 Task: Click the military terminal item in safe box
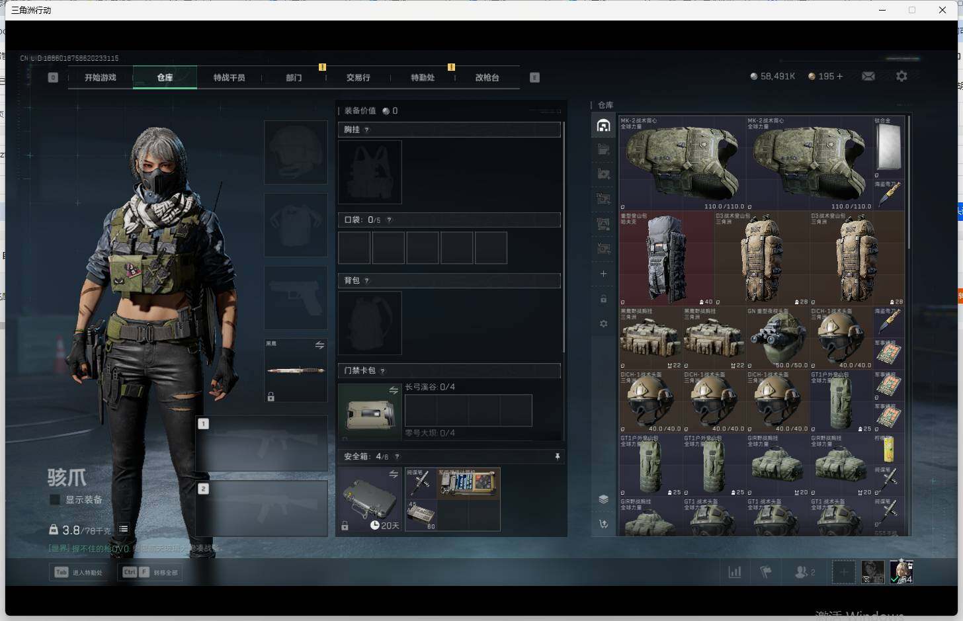pos(468,483)
